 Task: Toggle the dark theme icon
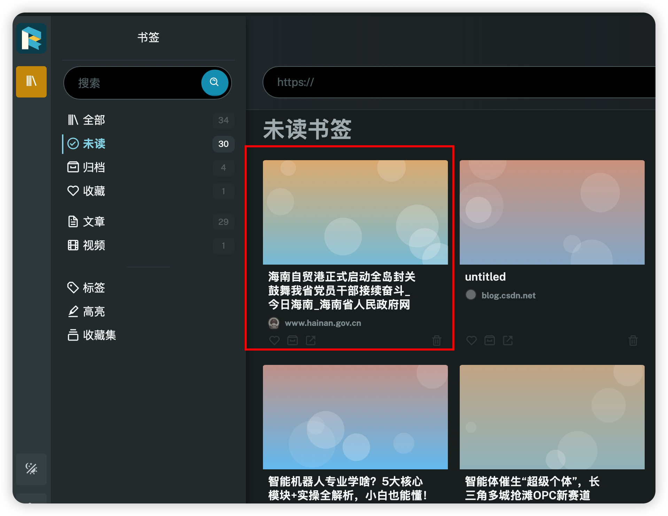coord(31,469)
